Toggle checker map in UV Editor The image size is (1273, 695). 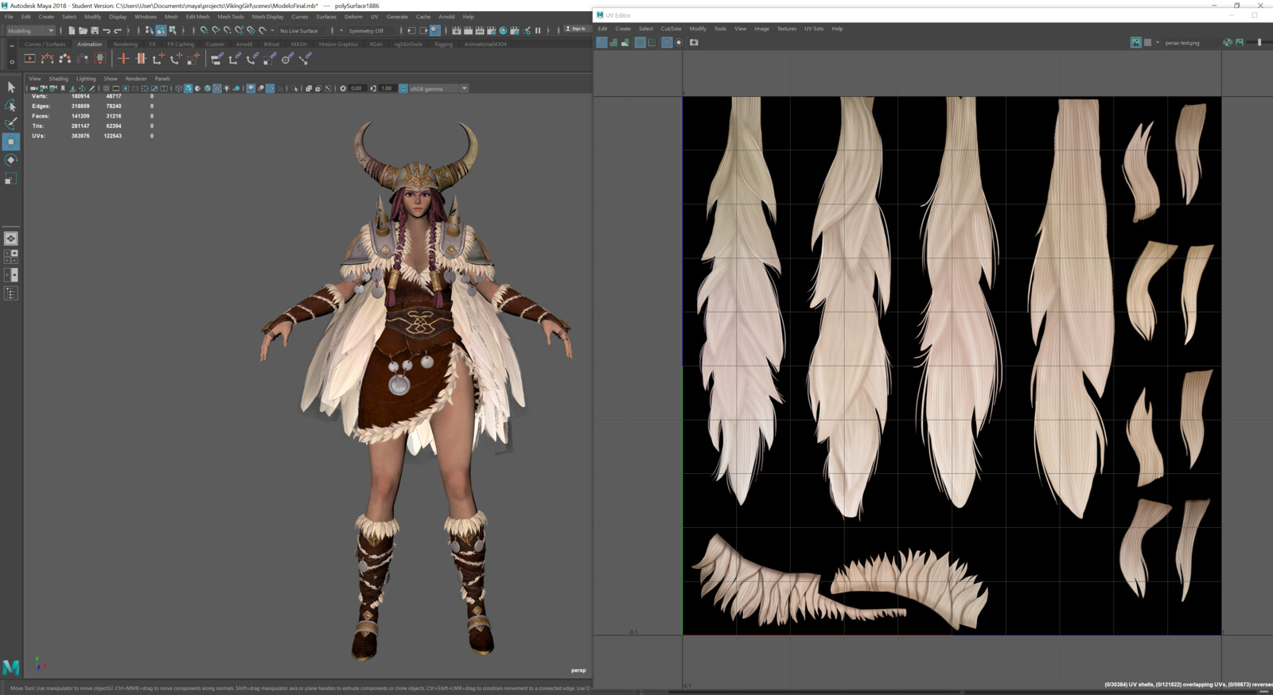[1147, 42]
